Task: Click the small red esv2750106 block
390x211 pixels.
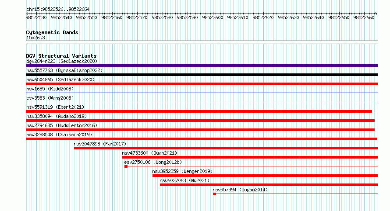Action: 126,166
